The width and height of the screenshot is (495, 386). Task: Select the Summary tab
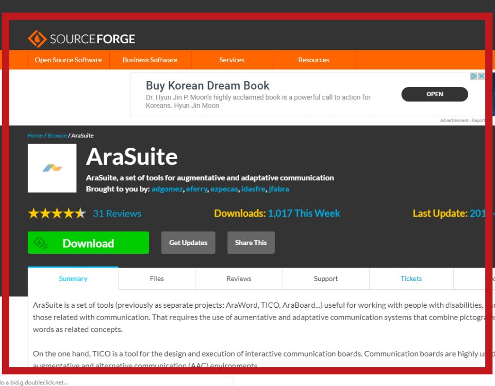73,278
